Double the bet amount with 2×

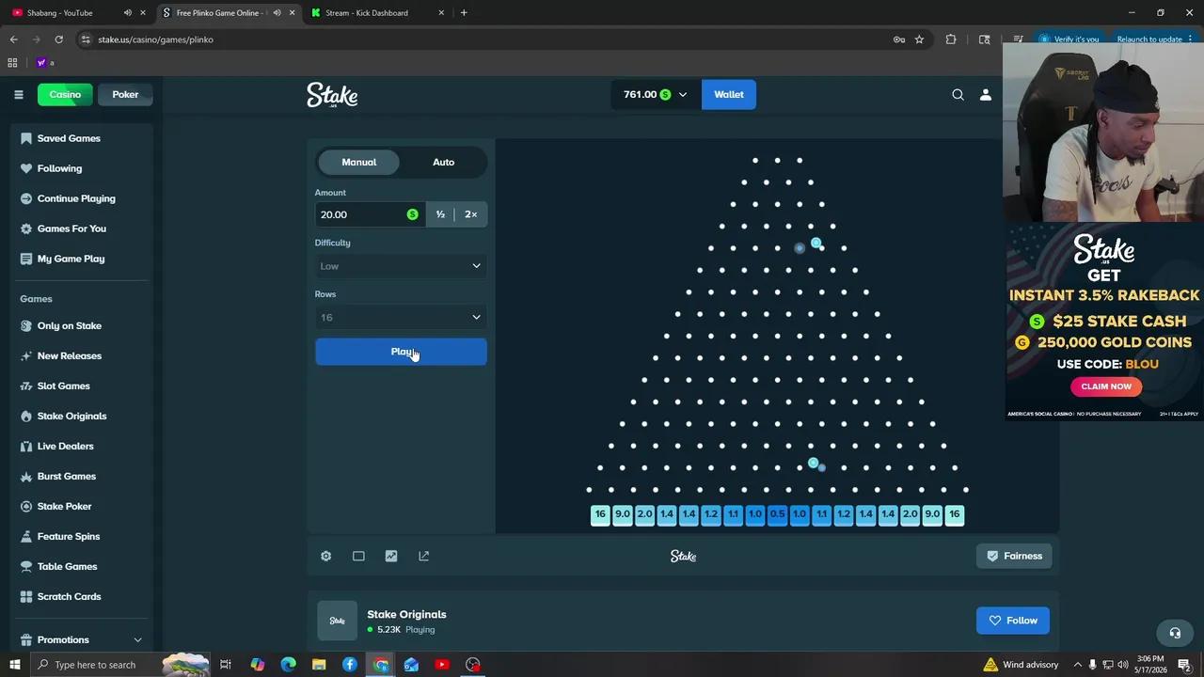(x=471, y=214)
